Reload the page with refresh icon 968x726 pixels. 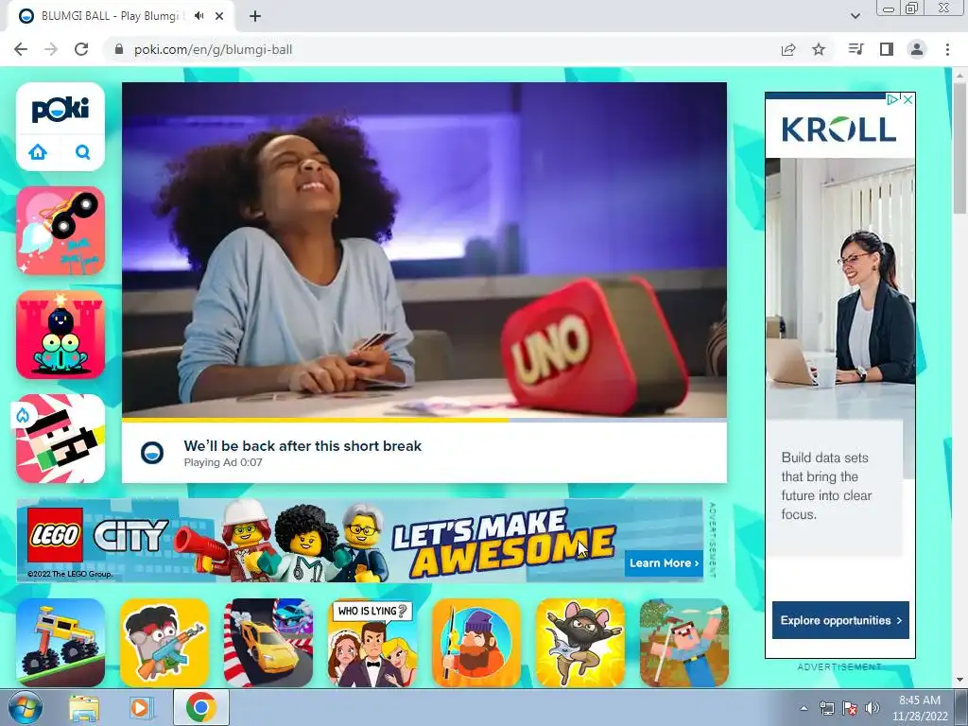tap(81, 49)
